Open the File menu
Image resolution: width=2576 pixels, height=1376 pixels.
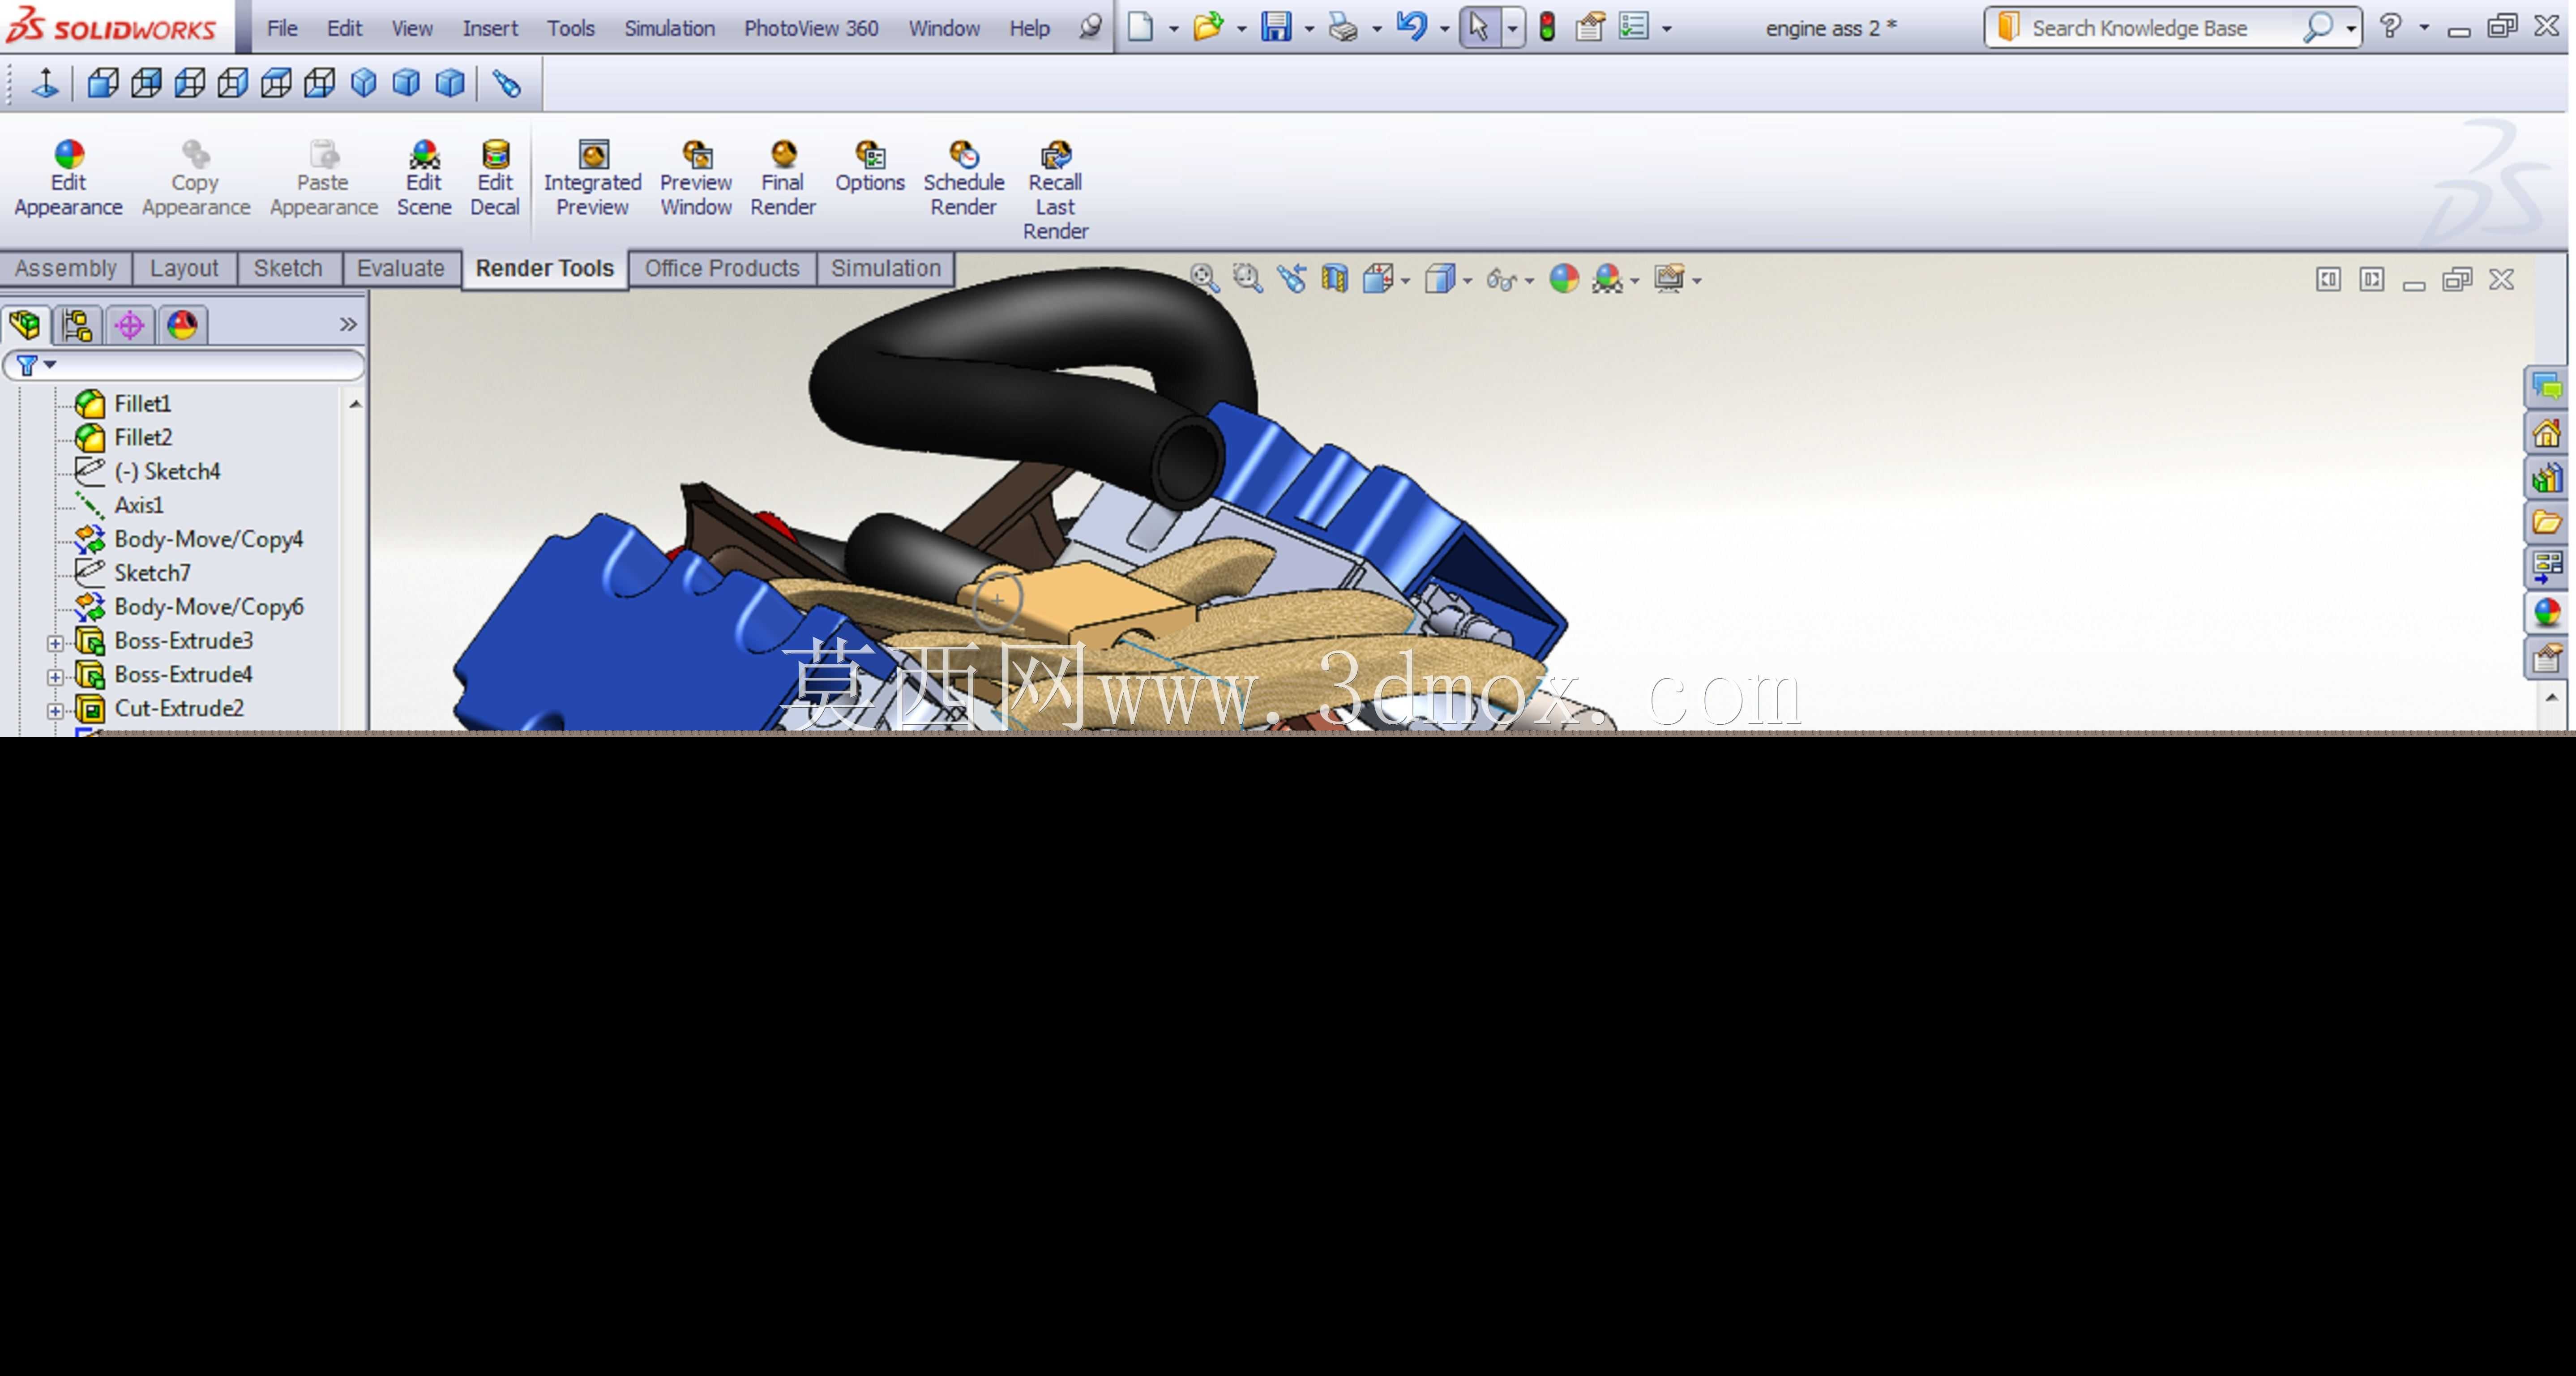pyautogui.click(x=282, y=28)
